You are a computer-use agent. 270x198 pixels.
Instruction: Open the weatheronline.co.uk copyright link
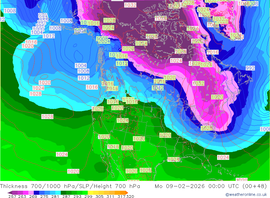coord(246,194)
